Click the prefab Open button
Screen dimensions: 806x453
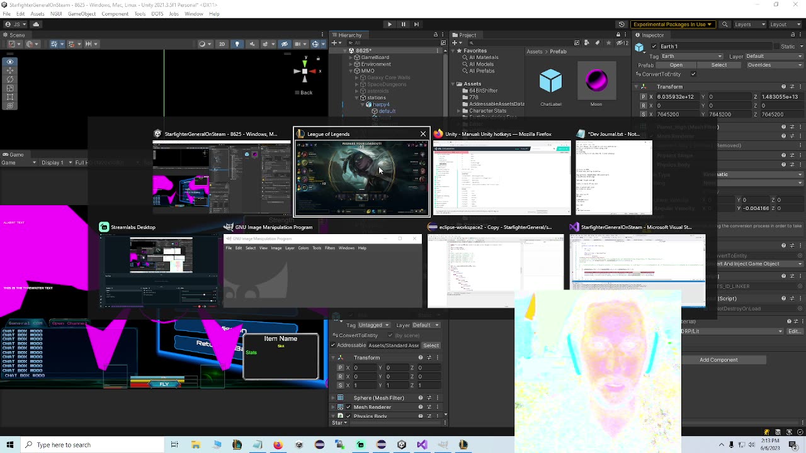(676, 65)
